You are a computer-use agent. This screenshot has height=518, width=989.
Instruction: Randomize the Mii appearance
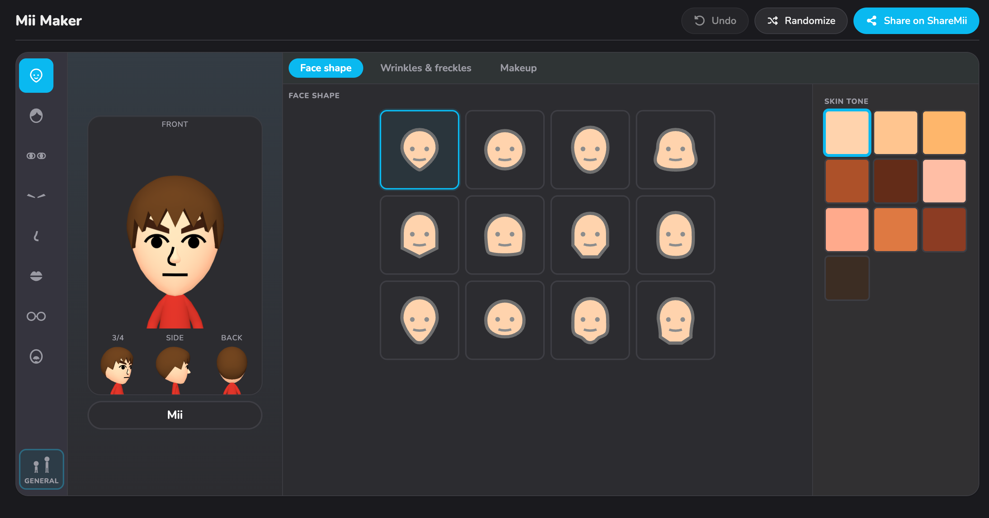click(x=800, y=21)
